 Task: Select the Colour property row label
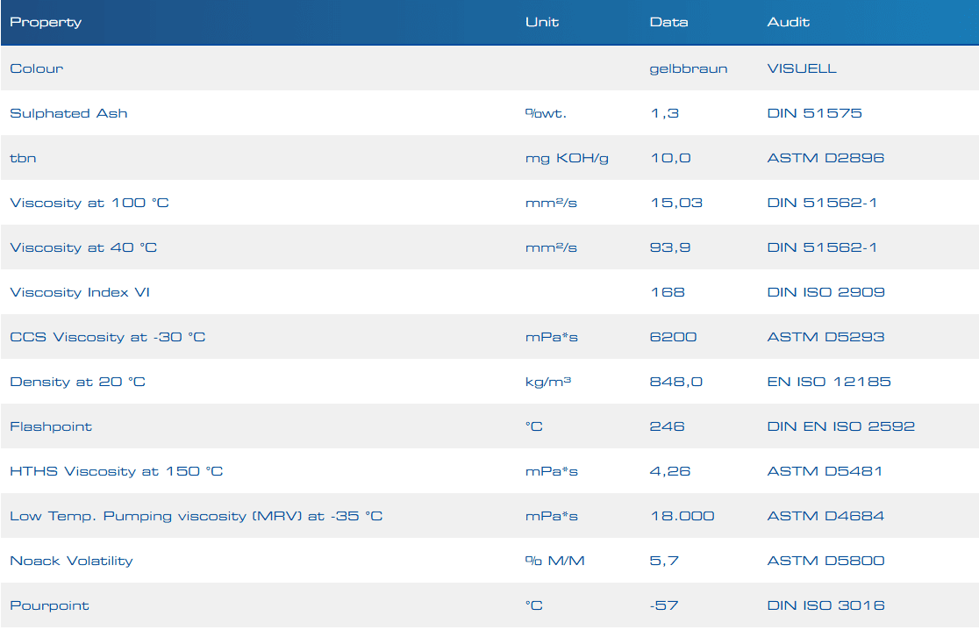click(x=37, y=68)
